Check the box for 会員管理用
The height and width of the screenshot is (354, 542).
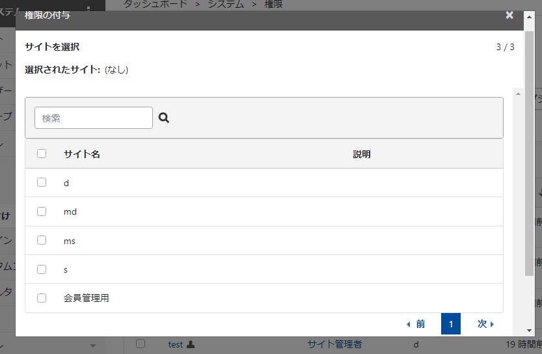42,297
